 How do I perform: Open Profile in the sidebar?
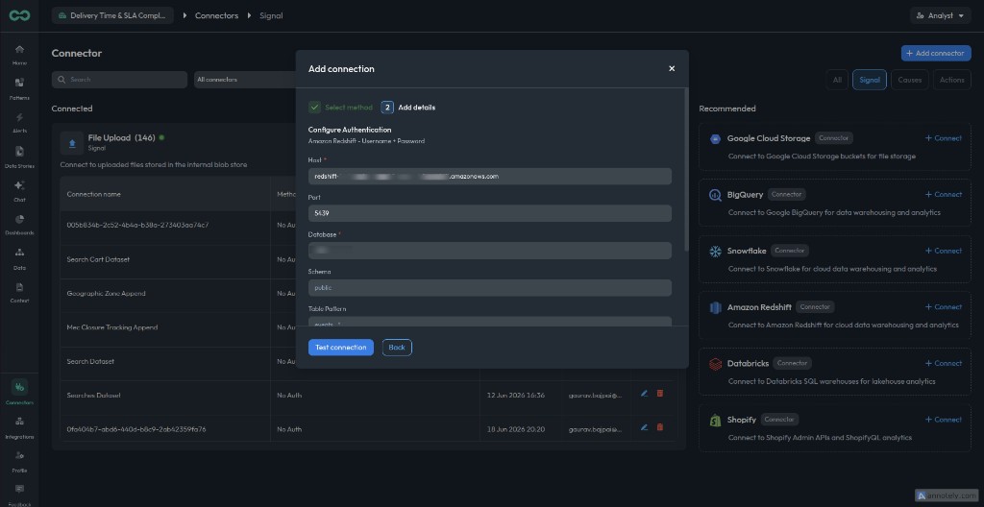coord(19,461)
